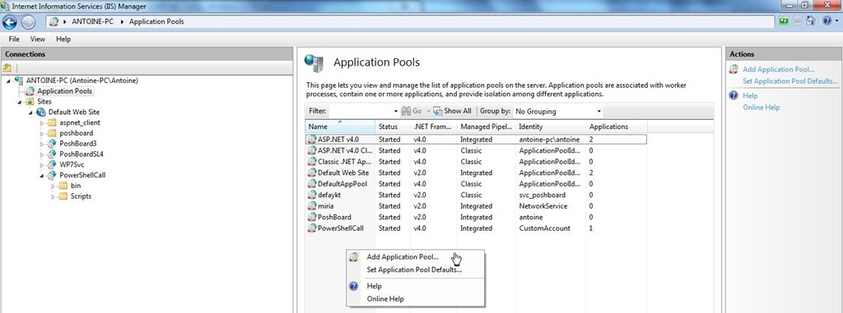Image resolution: width=843 pixels, height=313 pixels.
Task: Select the defaykt pool row
Action: (476, 195)
